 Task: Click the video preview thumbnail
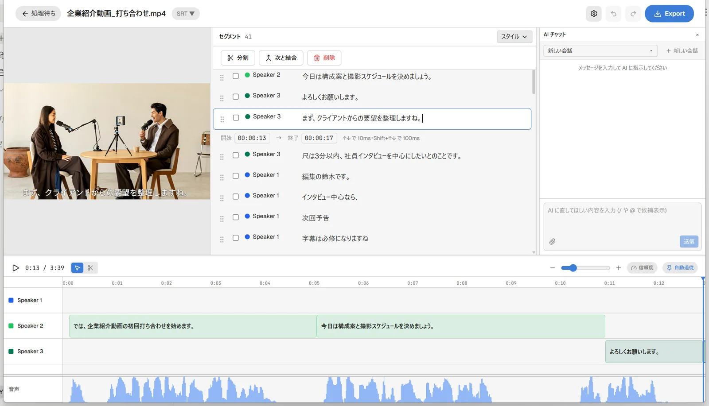(x=107, y=141)
